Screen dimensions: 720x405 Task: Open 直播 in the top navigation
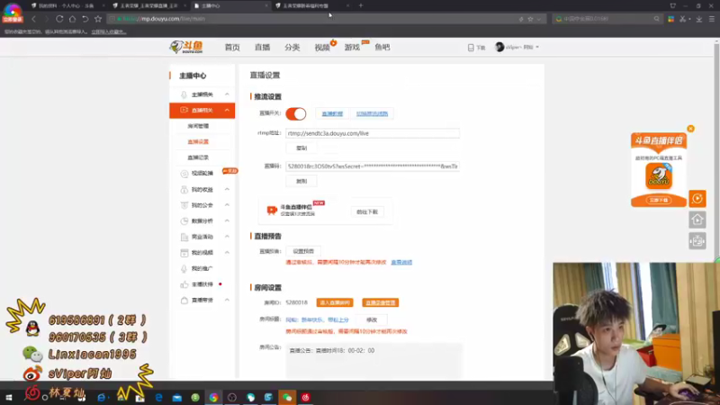[262, 48]
